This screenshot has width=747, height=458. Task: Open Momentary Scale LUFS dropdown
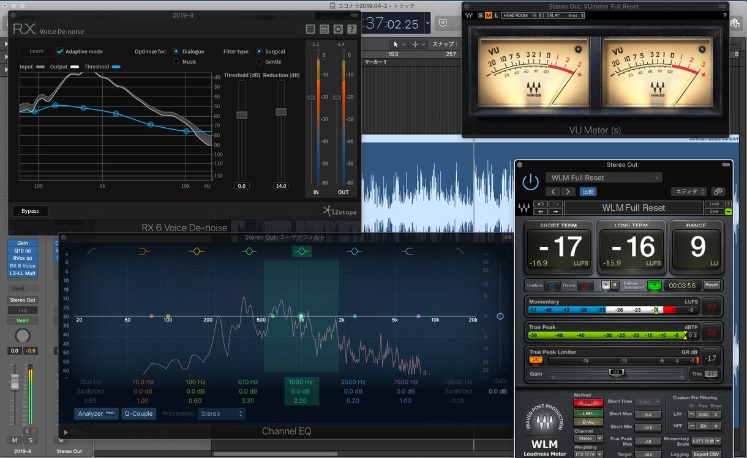tap(706, 441)
